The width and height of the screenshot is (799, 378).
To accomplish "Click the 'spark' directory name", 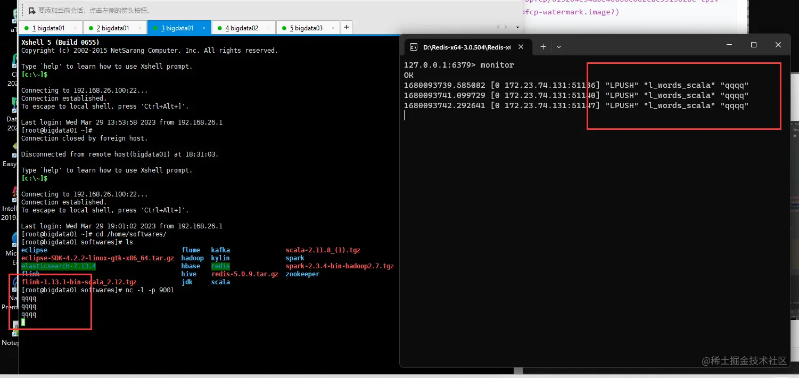I will [x=295, y=258].
